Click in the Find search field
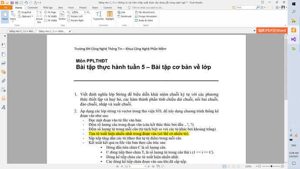This screenshot has width=300, height=169. 246,7
